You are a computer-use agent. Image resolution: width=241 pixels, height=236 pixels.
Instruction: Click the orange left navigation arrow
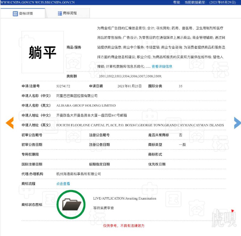pos(10,123)
